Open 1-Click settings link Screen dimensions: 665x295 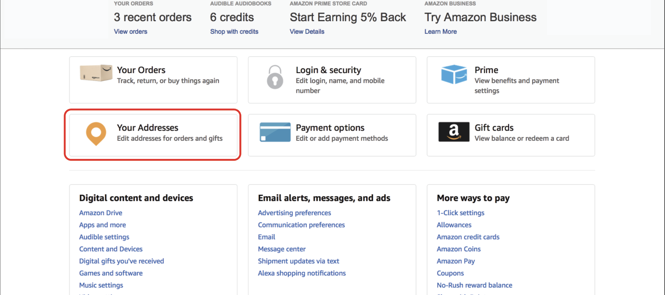pyautogui.click(x=460, y=213)
